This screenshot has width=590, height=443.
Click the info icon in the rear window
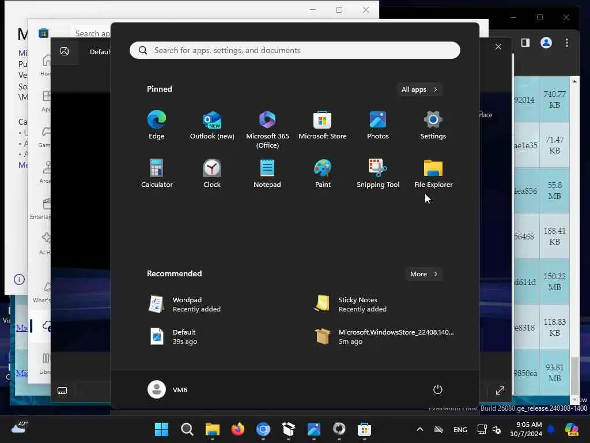pos(19,279)
